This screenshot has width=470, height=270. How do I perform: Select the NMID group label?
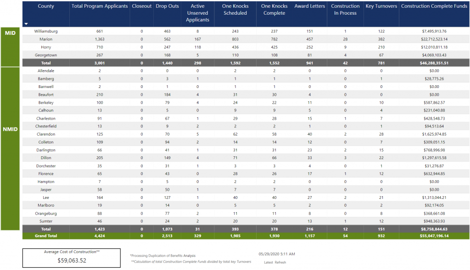10,129
